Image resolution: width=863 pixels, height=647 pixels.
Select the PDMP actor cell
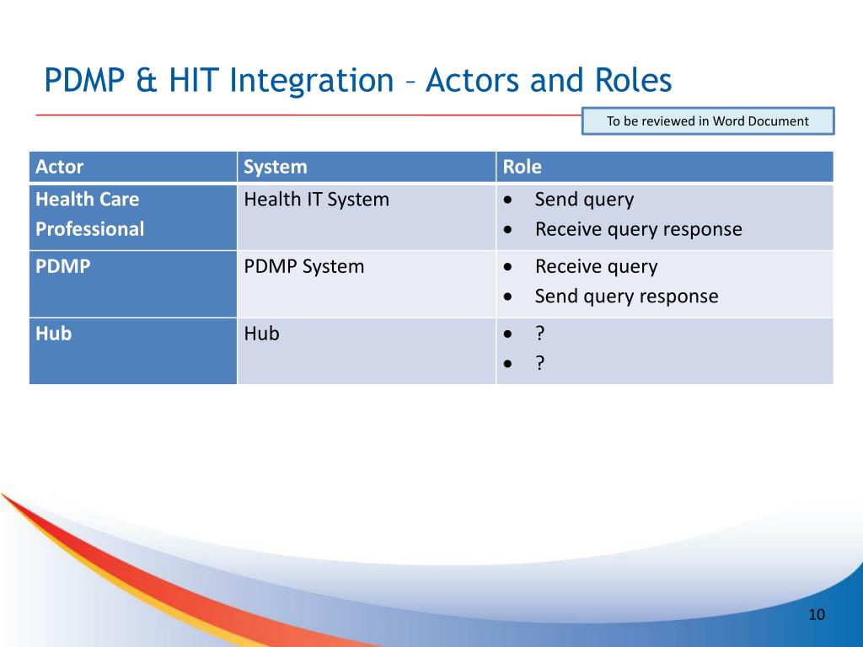[133, 284]
